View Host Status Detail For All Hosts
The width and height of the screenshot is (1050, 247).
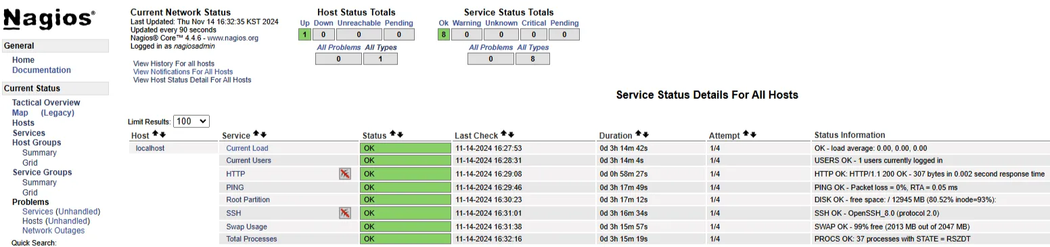click(192, 80)
